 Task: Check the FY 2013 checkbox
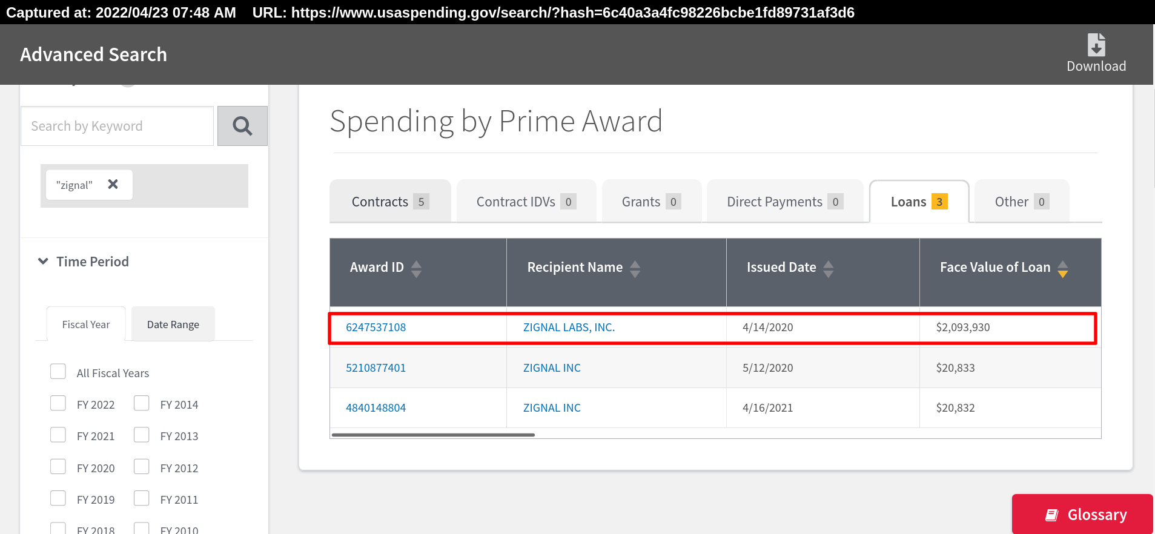[142, 435]
